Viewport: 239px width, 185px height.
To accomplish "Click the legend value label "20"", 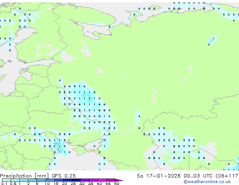I will coord(64,183).
